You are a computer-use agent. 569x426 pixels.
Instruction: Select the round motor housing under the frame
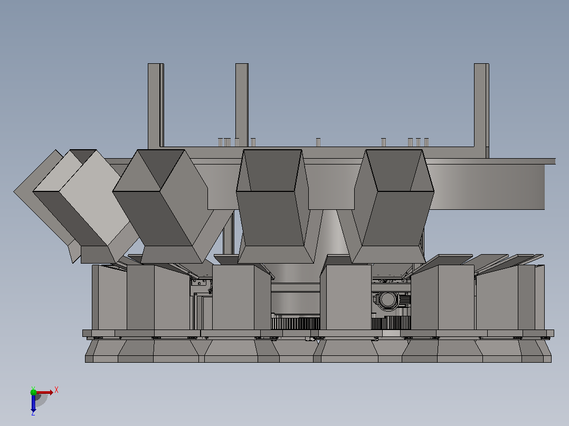pos(388,301)
